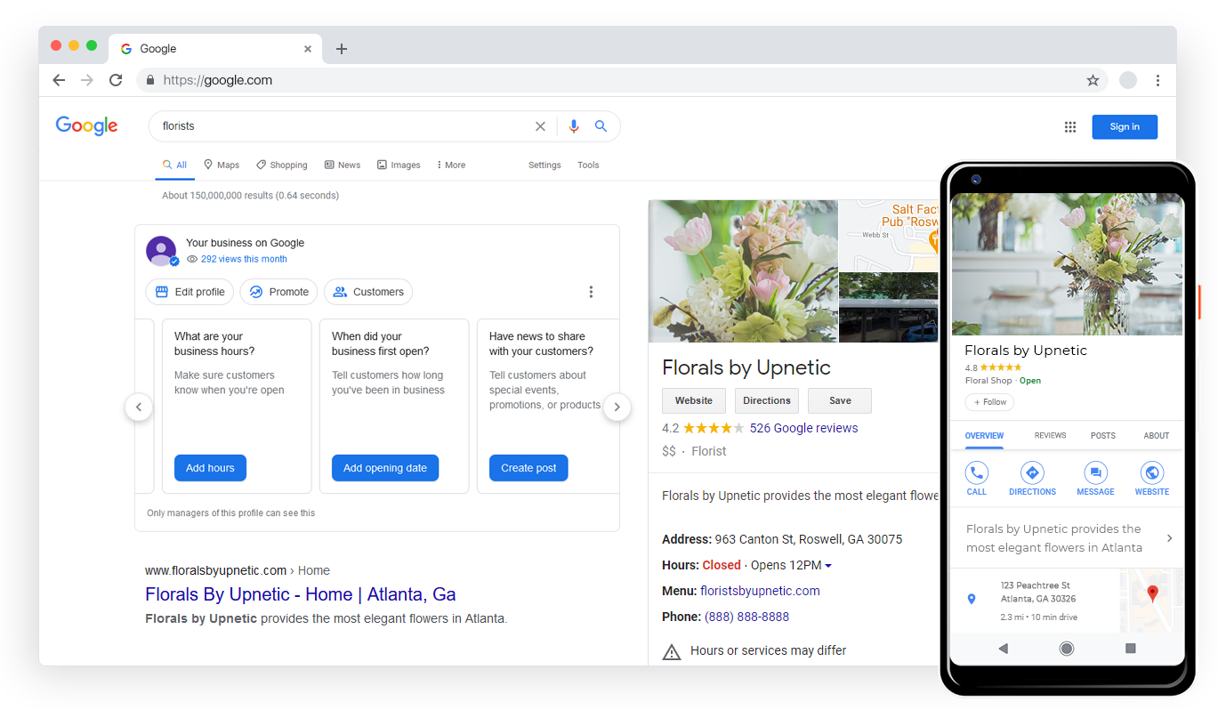
Task: Switch to the Images search tab
Action: pos(399,165)
